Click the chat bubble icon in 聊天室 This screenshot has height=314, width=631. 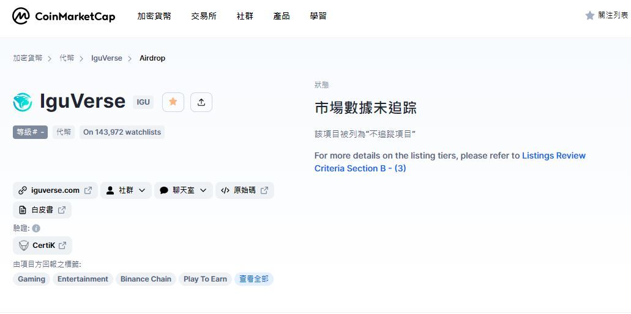164,190
